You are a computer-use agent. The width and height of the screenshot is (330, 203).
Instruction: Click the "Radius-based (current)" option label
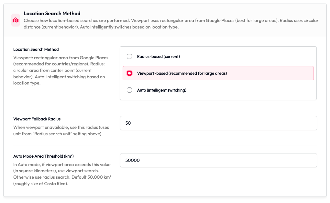tap(158, 56)
